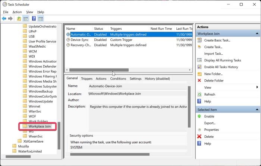Click the Create Basic Task icon
The image size is (261, 166).
[199, 40]
